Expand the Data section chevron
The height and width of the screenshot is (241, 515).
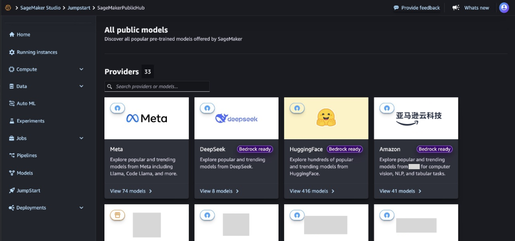[82, 87]
